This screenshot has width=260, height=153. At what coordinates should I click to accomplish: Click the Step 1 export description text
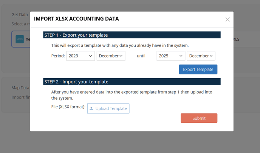tap(120, 46)
